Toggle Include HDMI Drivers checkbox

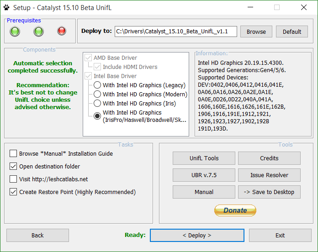tap(97, 67)
